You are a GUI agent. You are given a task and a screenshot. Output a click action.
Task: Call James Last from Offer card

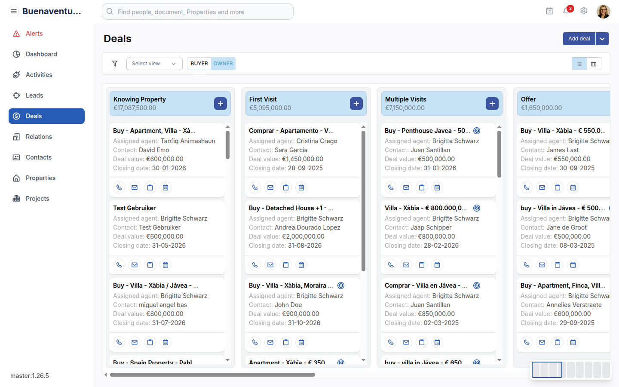pos(527,187)
